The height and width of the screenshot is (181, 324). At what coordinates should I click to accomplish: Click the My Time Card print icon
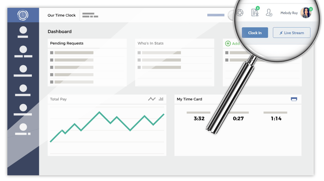[x=294, y=99]
